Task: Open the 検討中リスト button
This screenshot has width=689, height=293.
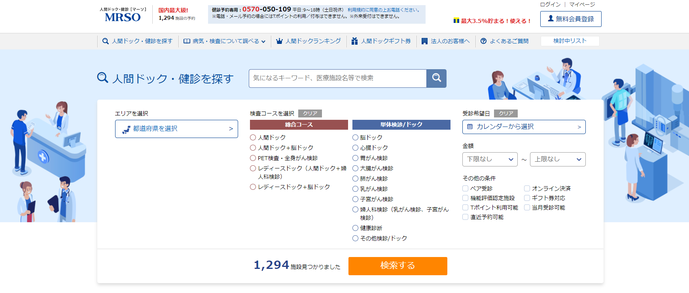Action: point(570,41)
